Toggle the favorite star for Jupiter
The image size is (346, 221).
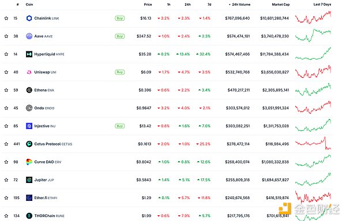[6, 180]
